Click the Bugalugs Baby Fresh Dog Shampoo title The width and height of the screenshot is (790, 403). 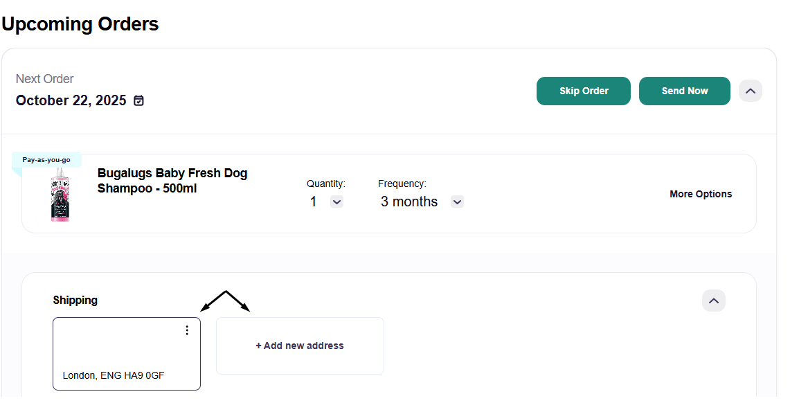tap(172, 181)
